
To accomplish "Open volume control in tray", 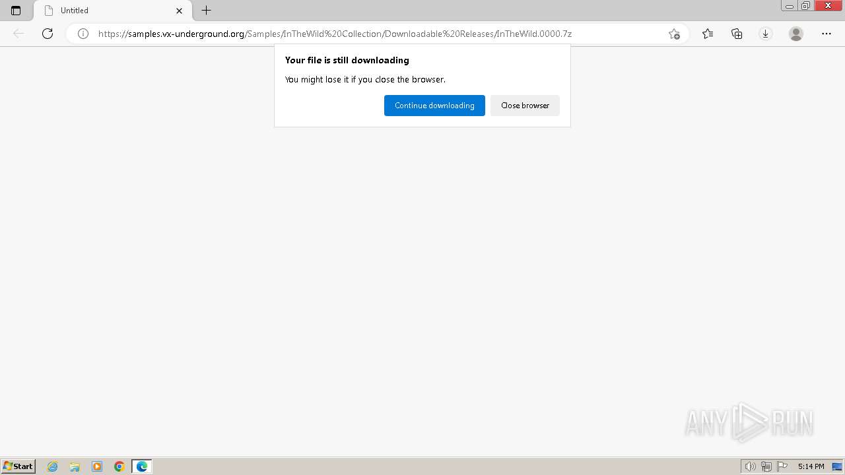I will point(750,466).
